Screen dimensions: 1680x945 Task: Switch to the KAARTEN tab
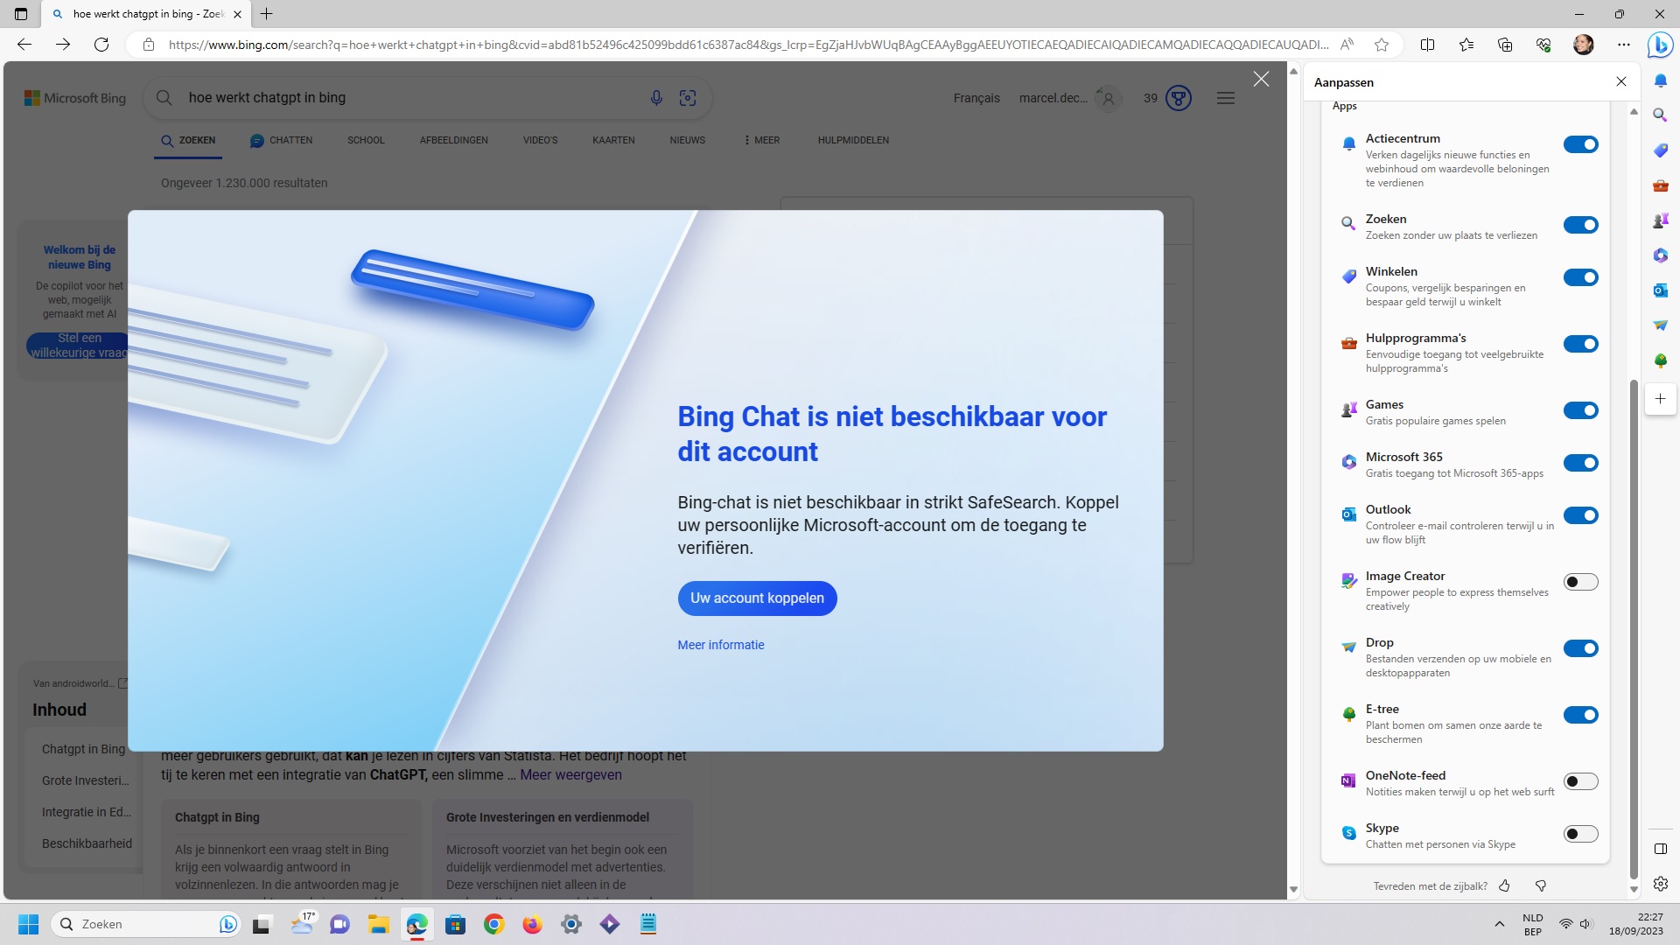pyautogui.click(x=613, y=140)
